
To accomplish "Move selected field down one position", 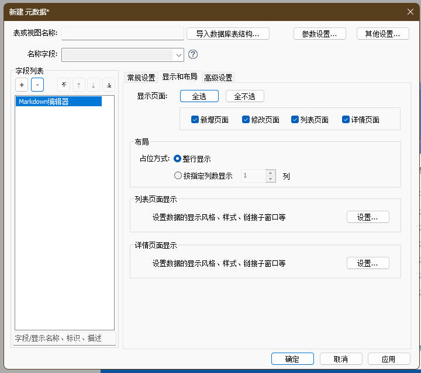I will coord(94,85).
